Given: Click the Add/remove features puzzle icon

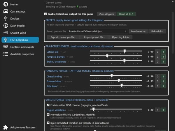Looking at the screenshot, I should point(6,127).
